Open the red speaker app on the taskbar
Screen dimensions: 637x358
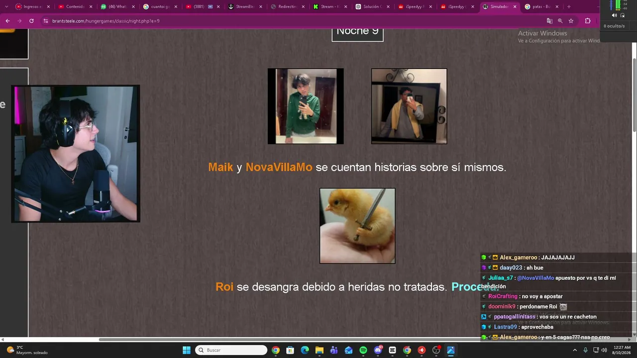(422, 350)
